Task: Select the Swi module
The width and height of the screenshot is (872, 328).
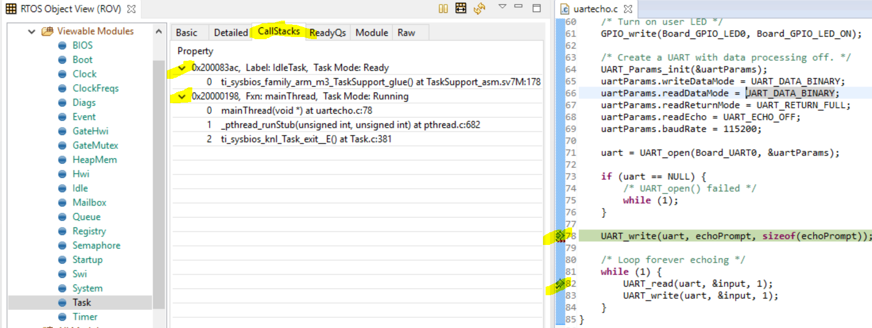Action: 79,274
